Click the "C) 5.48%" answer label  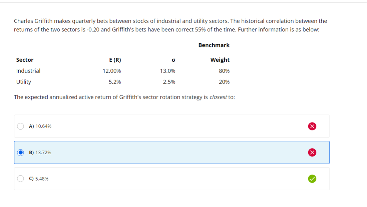39,179
